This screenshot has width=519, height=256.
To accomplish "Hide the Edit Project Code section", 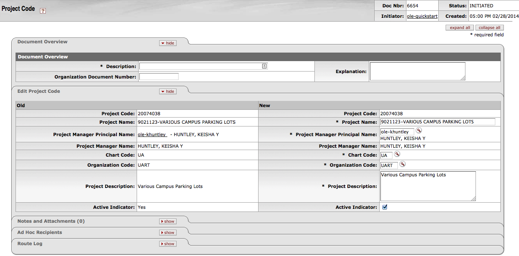I will coord(168,91).
